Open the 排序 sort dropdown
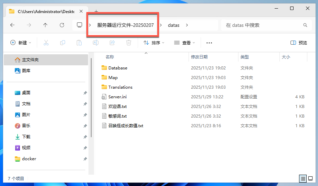 pos(154,43)
